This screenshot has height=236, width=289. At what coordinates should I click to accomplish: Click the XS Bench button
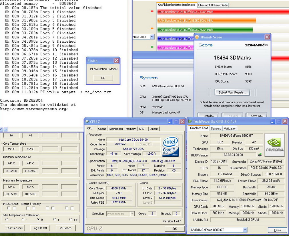(x=65, y=228)
